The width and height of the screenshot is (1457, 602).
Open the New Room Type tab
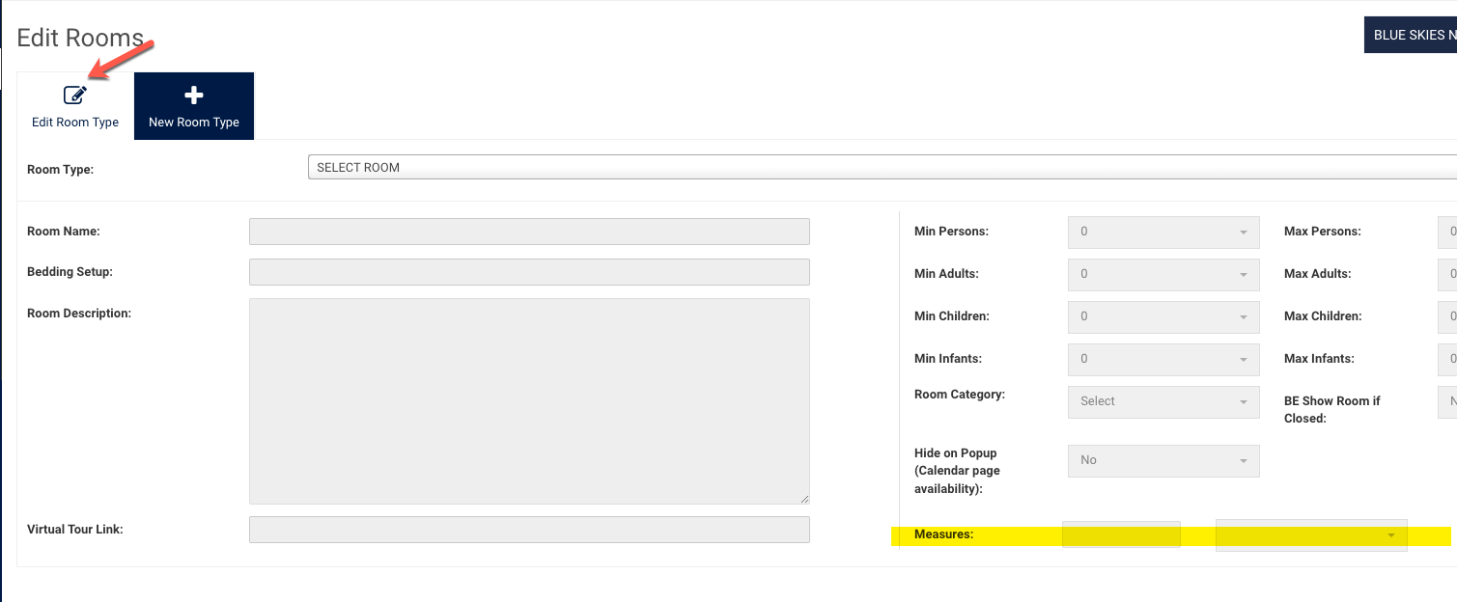point(194,106)
